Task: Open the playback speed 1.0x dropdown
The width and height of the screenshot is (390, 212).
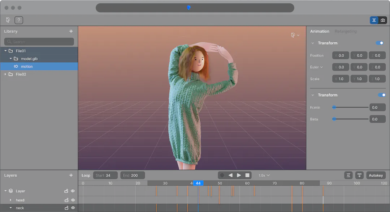Action: (x=264, y=175)
